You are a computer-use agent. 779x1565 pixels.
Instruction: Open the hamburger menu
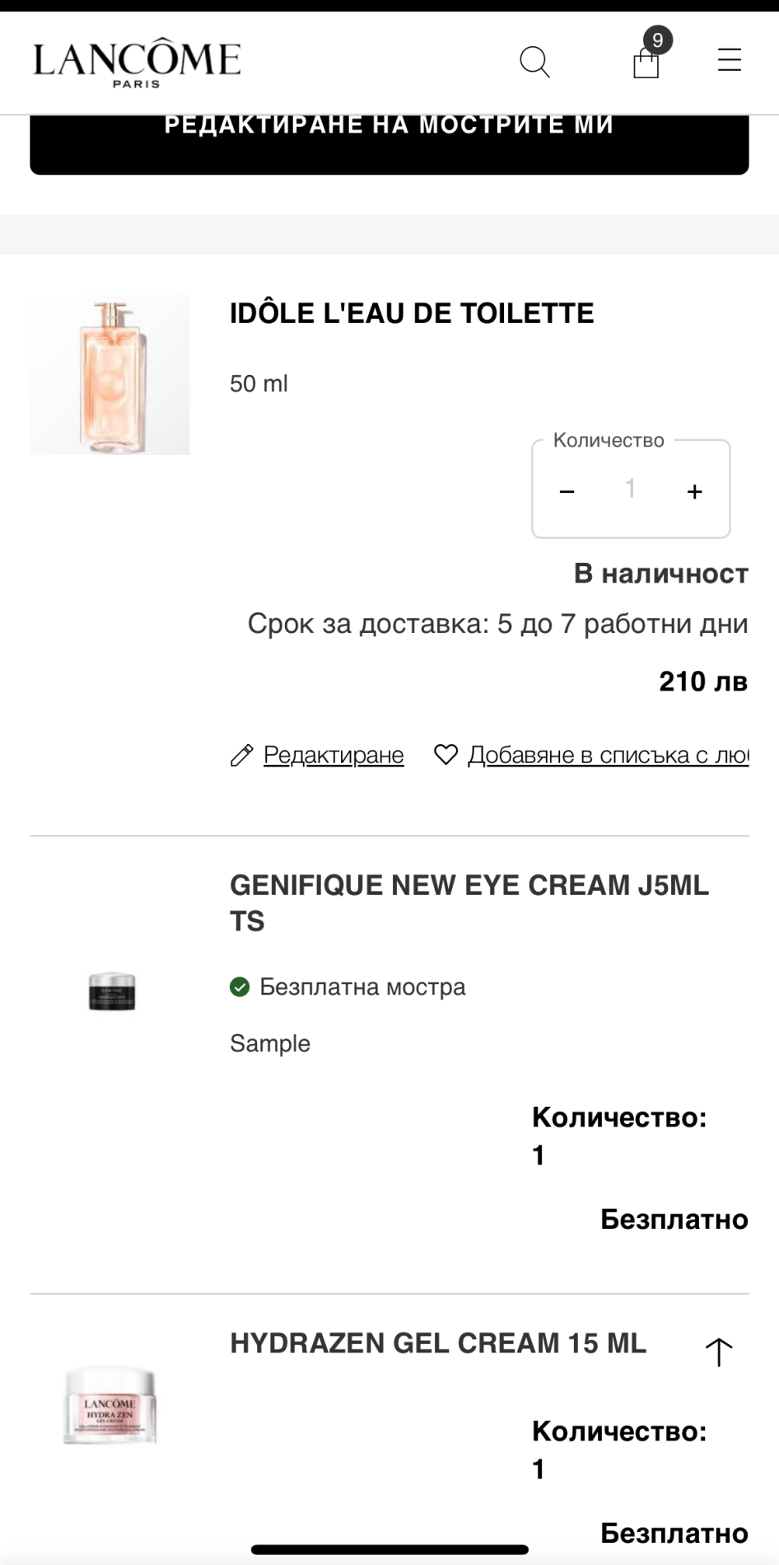(730, 60)
